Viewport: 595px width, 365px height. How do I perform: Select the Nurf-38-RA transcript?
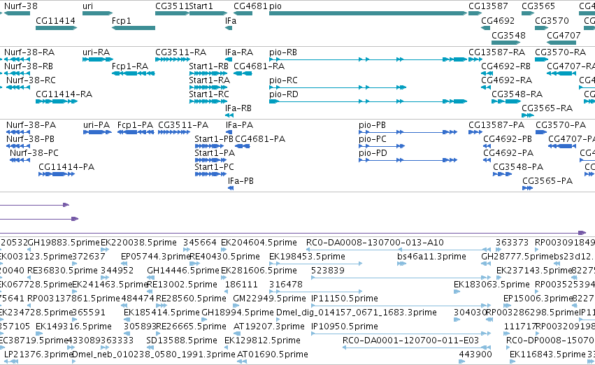coord(17,59)
